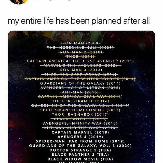Select the tweet text about planned life
The image size is (163, 163).
pos(79,21)
